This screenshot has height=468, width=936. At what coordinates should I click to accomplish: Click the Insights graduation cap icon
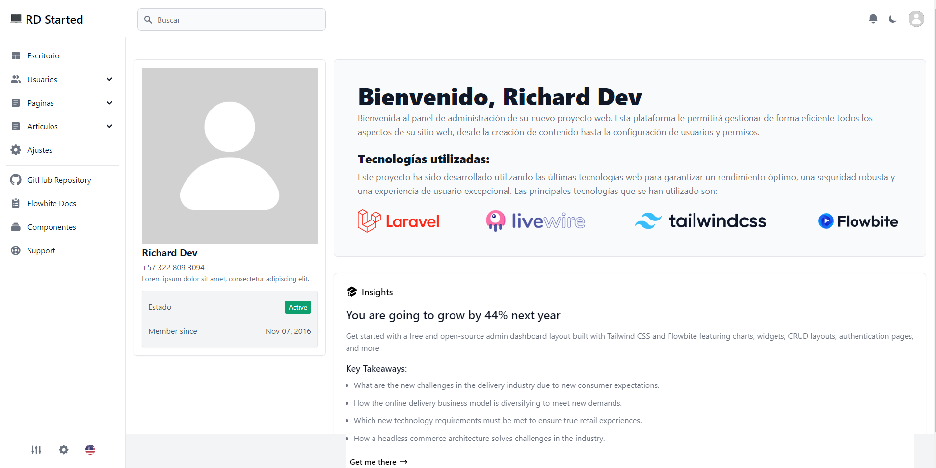click(x=352, y=292)
